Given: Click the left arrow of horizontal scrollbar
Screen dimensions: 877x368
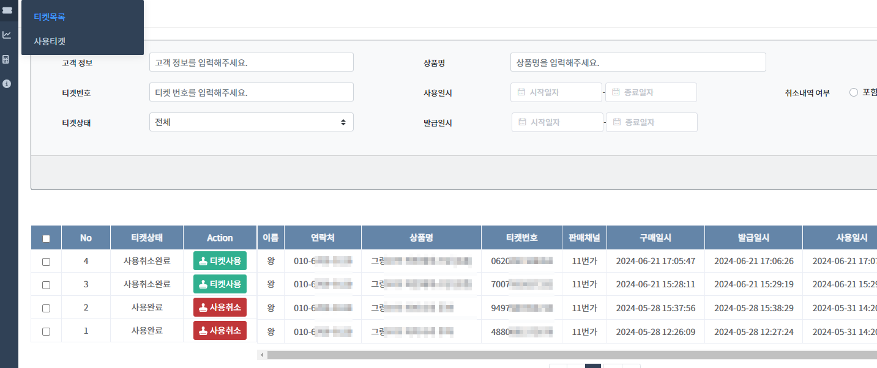Looking at the screenshot, I should (x=262, y=355).
